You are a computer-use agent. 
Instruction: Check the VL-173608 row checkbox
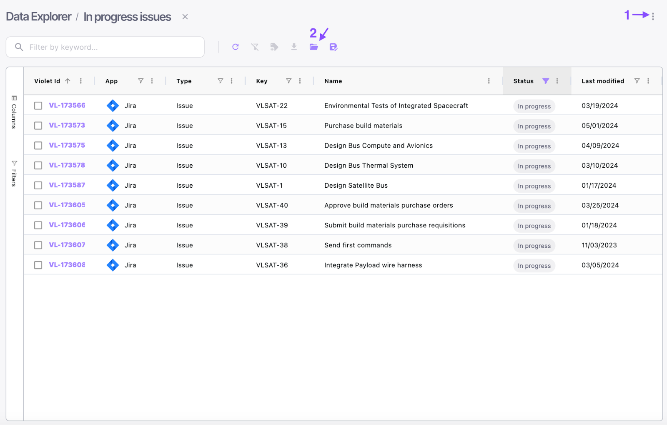(38, 265)
